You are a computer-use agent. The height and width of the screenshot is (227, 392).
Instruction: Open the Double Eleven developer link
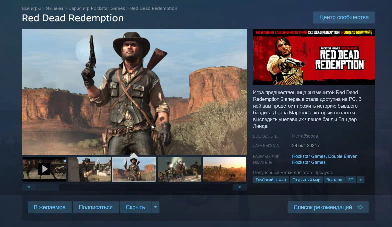click(342, 156)
